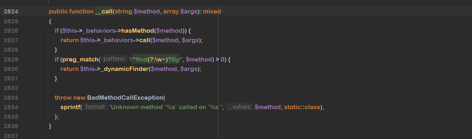Click the 'array $args' parameter
Screen dimensions: 472x139
tap(180, 12)
